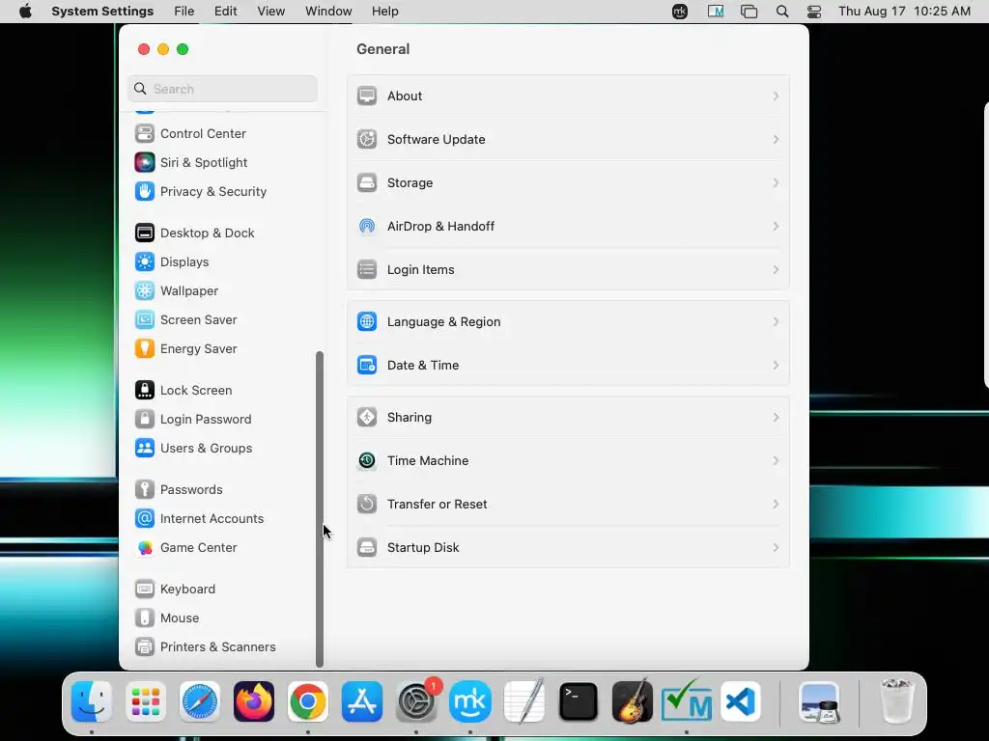Open the Apple menu

pos(25,12)
